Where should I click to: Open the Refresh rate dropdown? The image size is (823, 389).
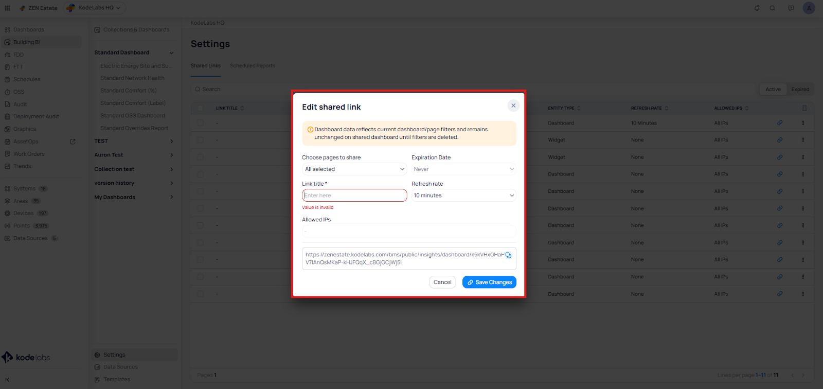pyautogui.click(x=463, y=196)
